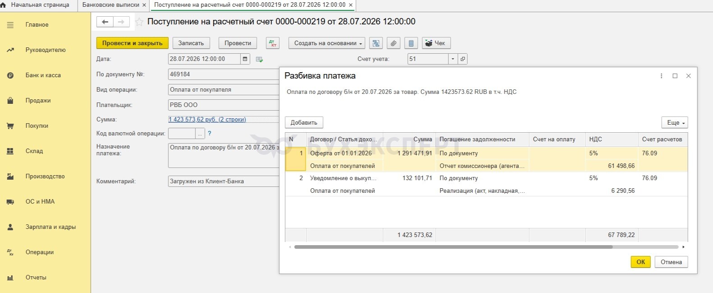Expand the Создать на основании dropdown
This screenshot has height=293, width=713.
click(x=328, y=43)
